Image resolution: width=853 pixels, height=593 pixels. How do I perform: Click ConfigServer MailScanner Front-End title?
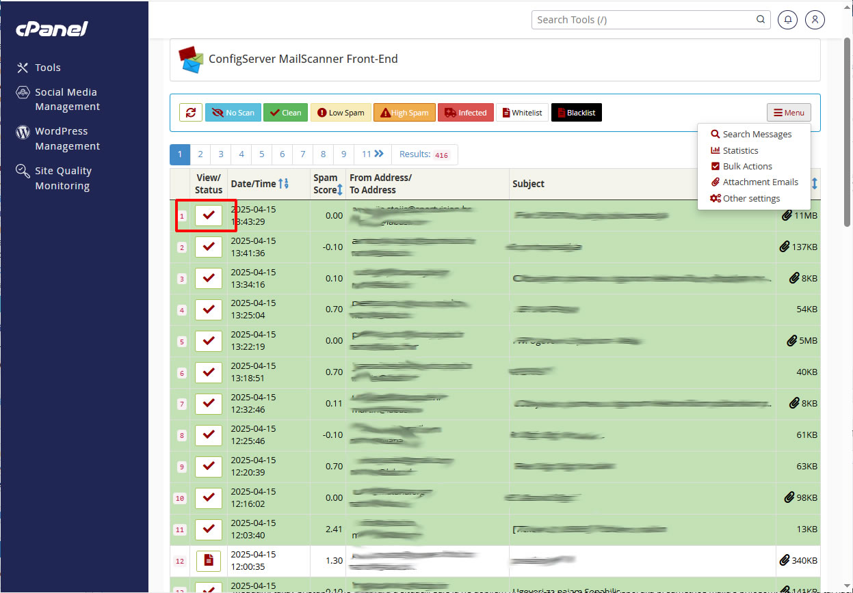[303, 59]
